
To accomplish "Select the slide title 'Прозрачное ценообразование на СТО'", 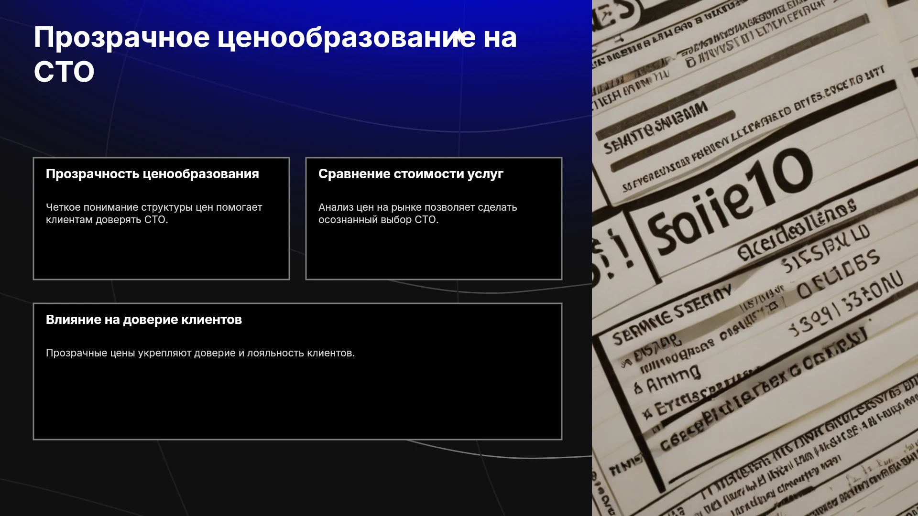I will 275,54.
